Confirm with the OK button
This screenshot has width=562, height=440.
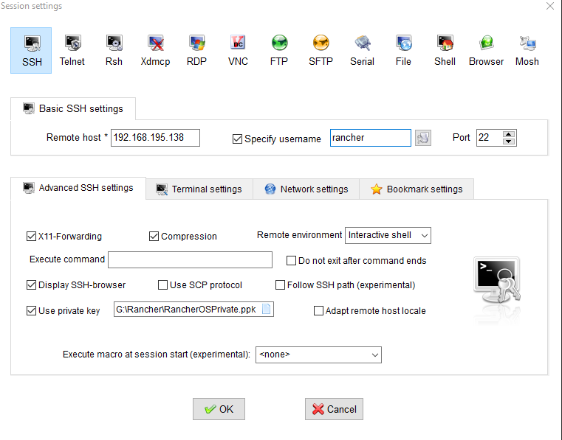(x=219, y=409)
